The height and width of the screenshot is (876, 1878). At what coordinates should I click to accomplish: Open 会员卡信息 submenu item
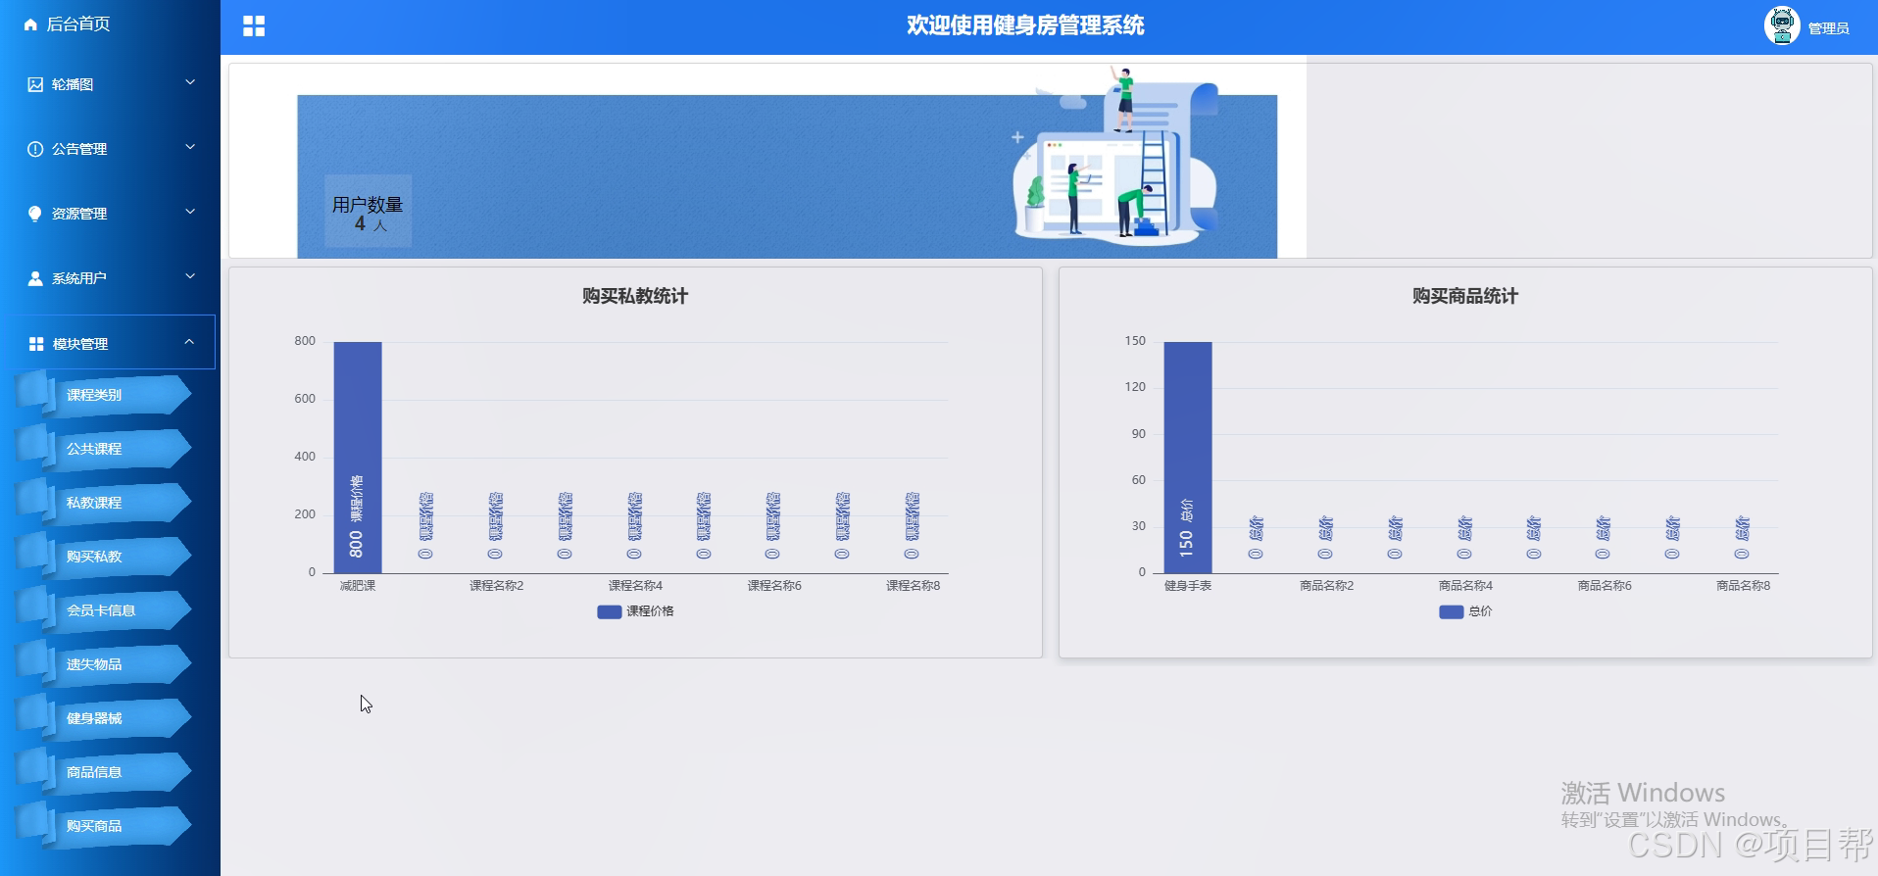(x=104, y=610)
